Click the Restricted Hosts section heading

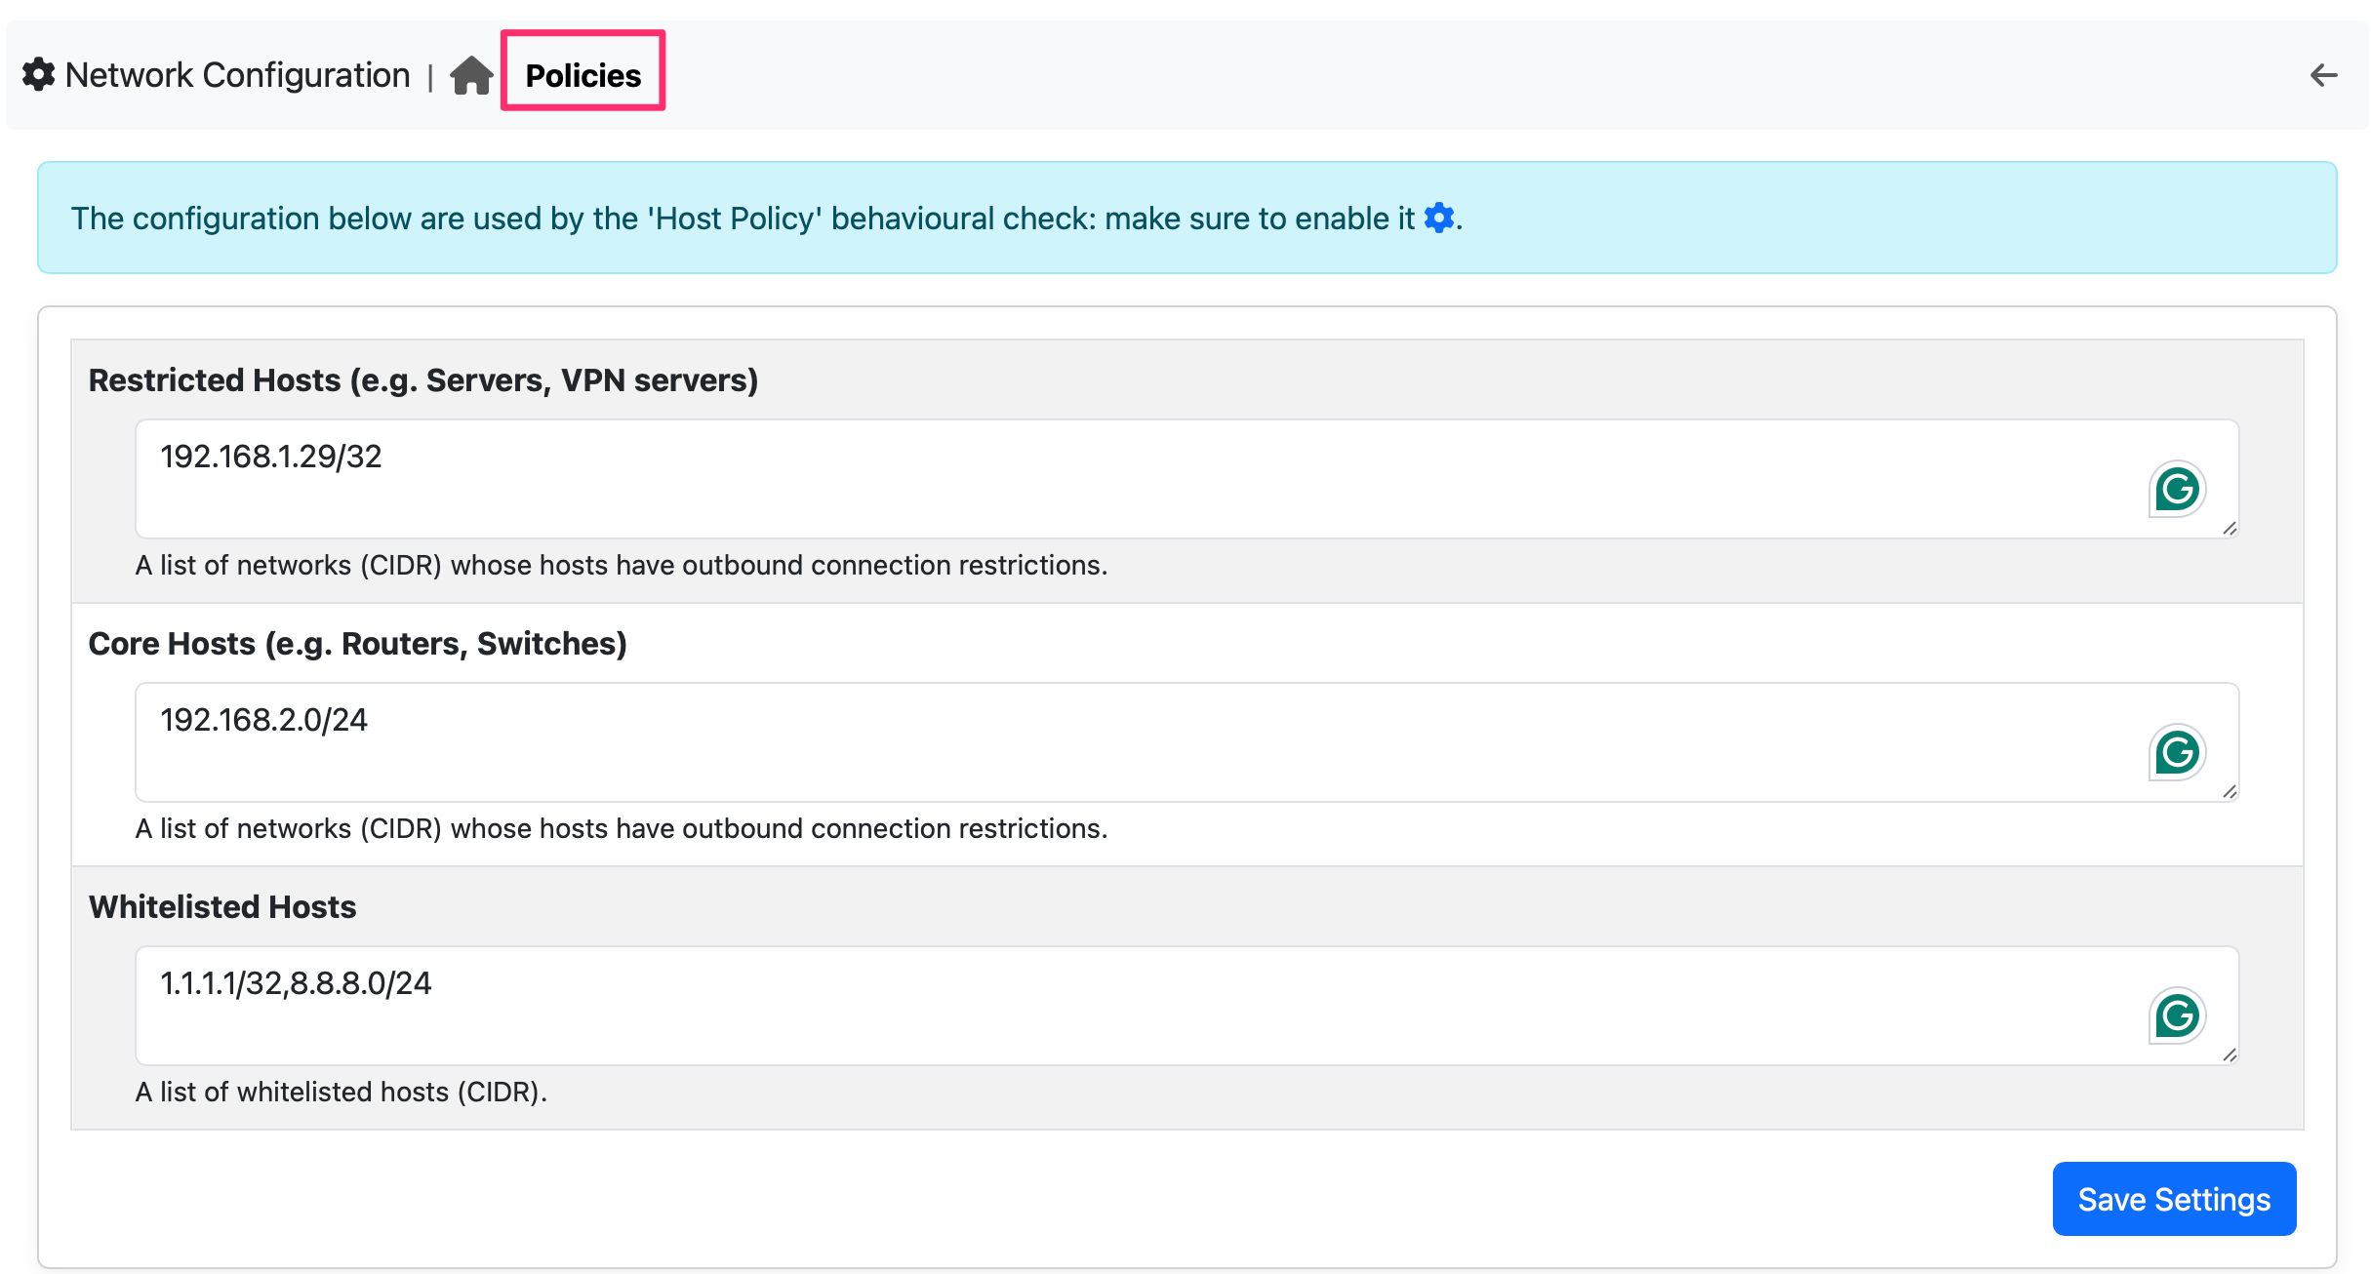point(423,379)
